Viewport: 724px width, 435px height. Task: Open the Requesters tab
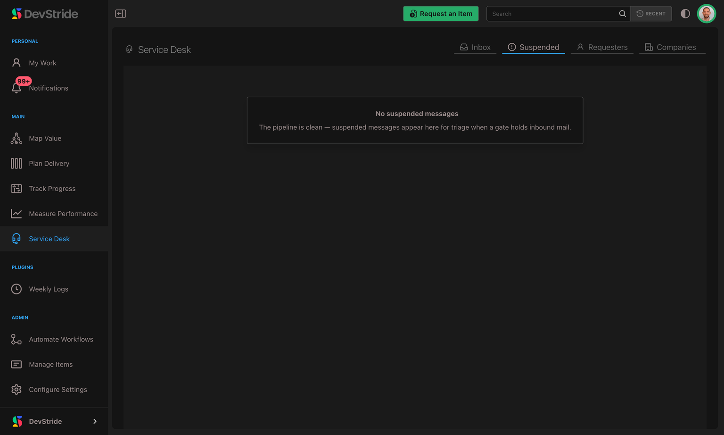602,47
